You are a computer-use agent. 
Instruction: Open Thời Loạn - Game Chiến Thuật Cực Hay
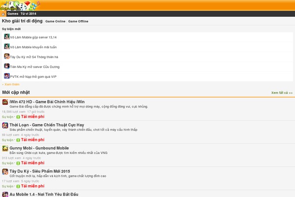click(47, 125)
